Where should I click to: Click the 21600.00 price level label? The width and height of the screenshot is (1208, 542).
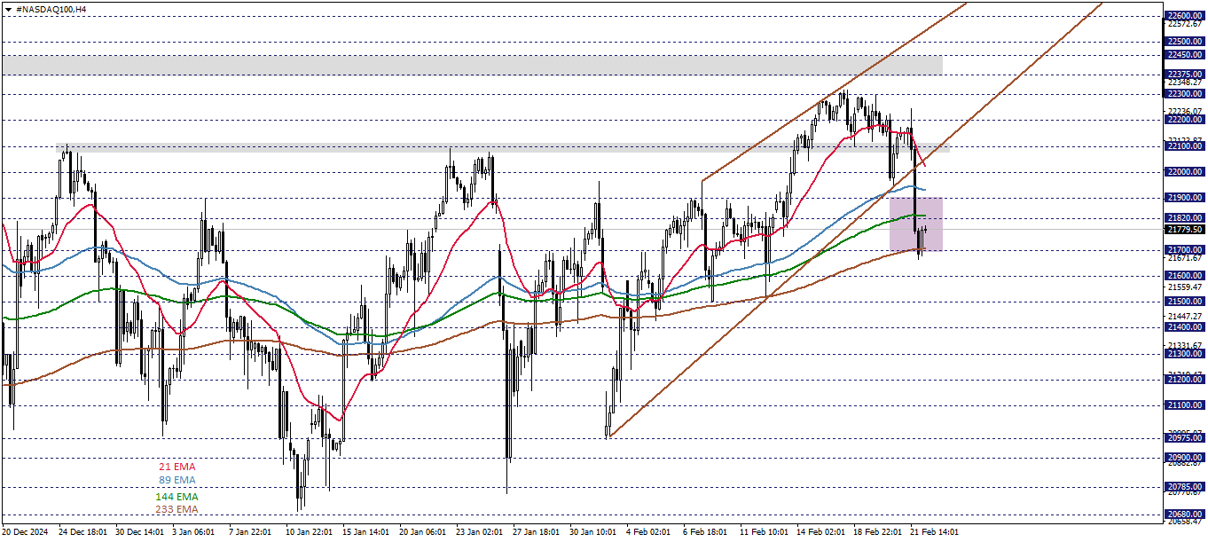pyautogui.click(x=1185, y=276)
